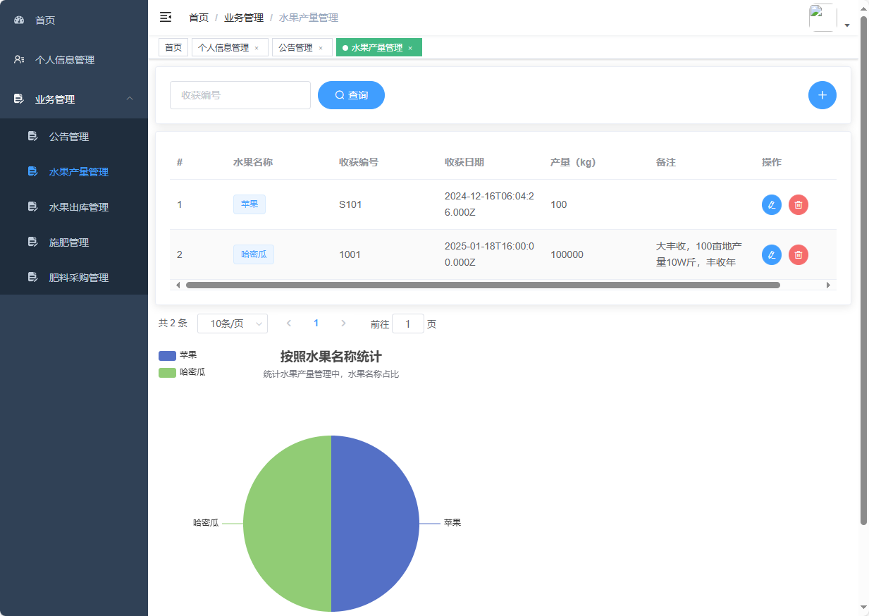
Task: Click the person icon next to 个人信息管理
Action: (18, 60)
